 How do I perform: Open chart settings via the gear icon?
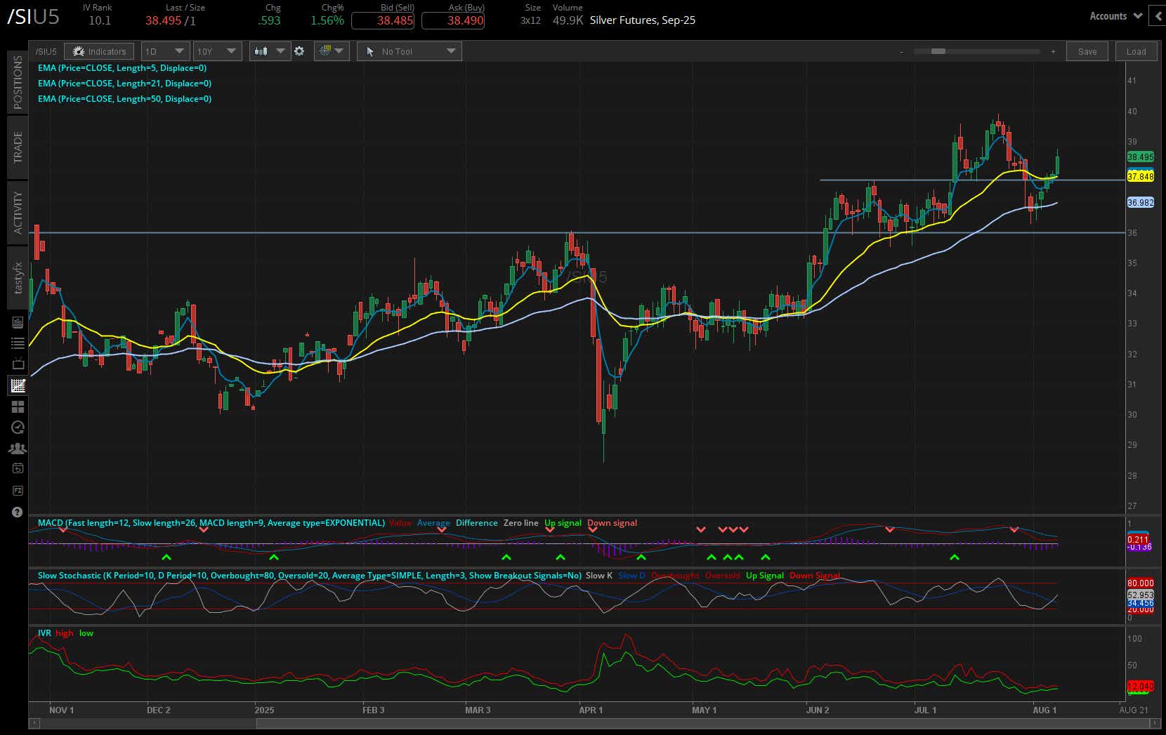300,51
